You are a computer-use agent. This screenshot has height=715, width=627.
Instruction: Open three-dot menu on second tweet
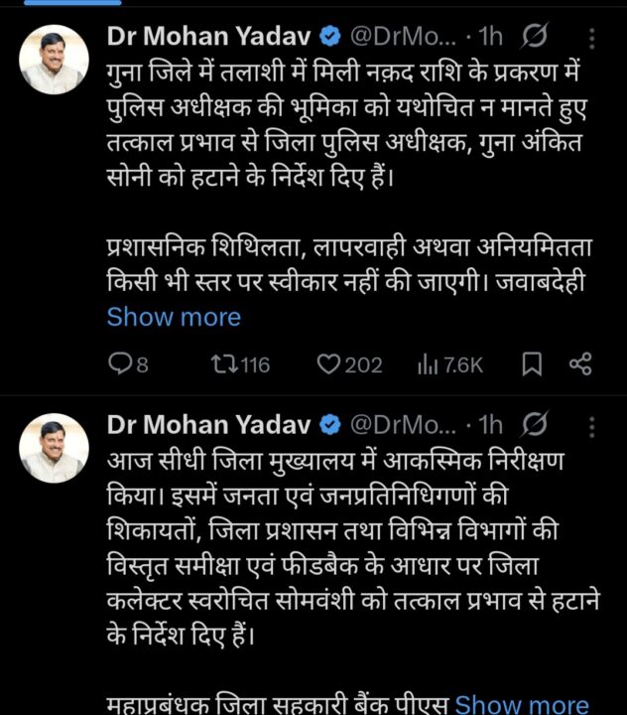(592, 426)
